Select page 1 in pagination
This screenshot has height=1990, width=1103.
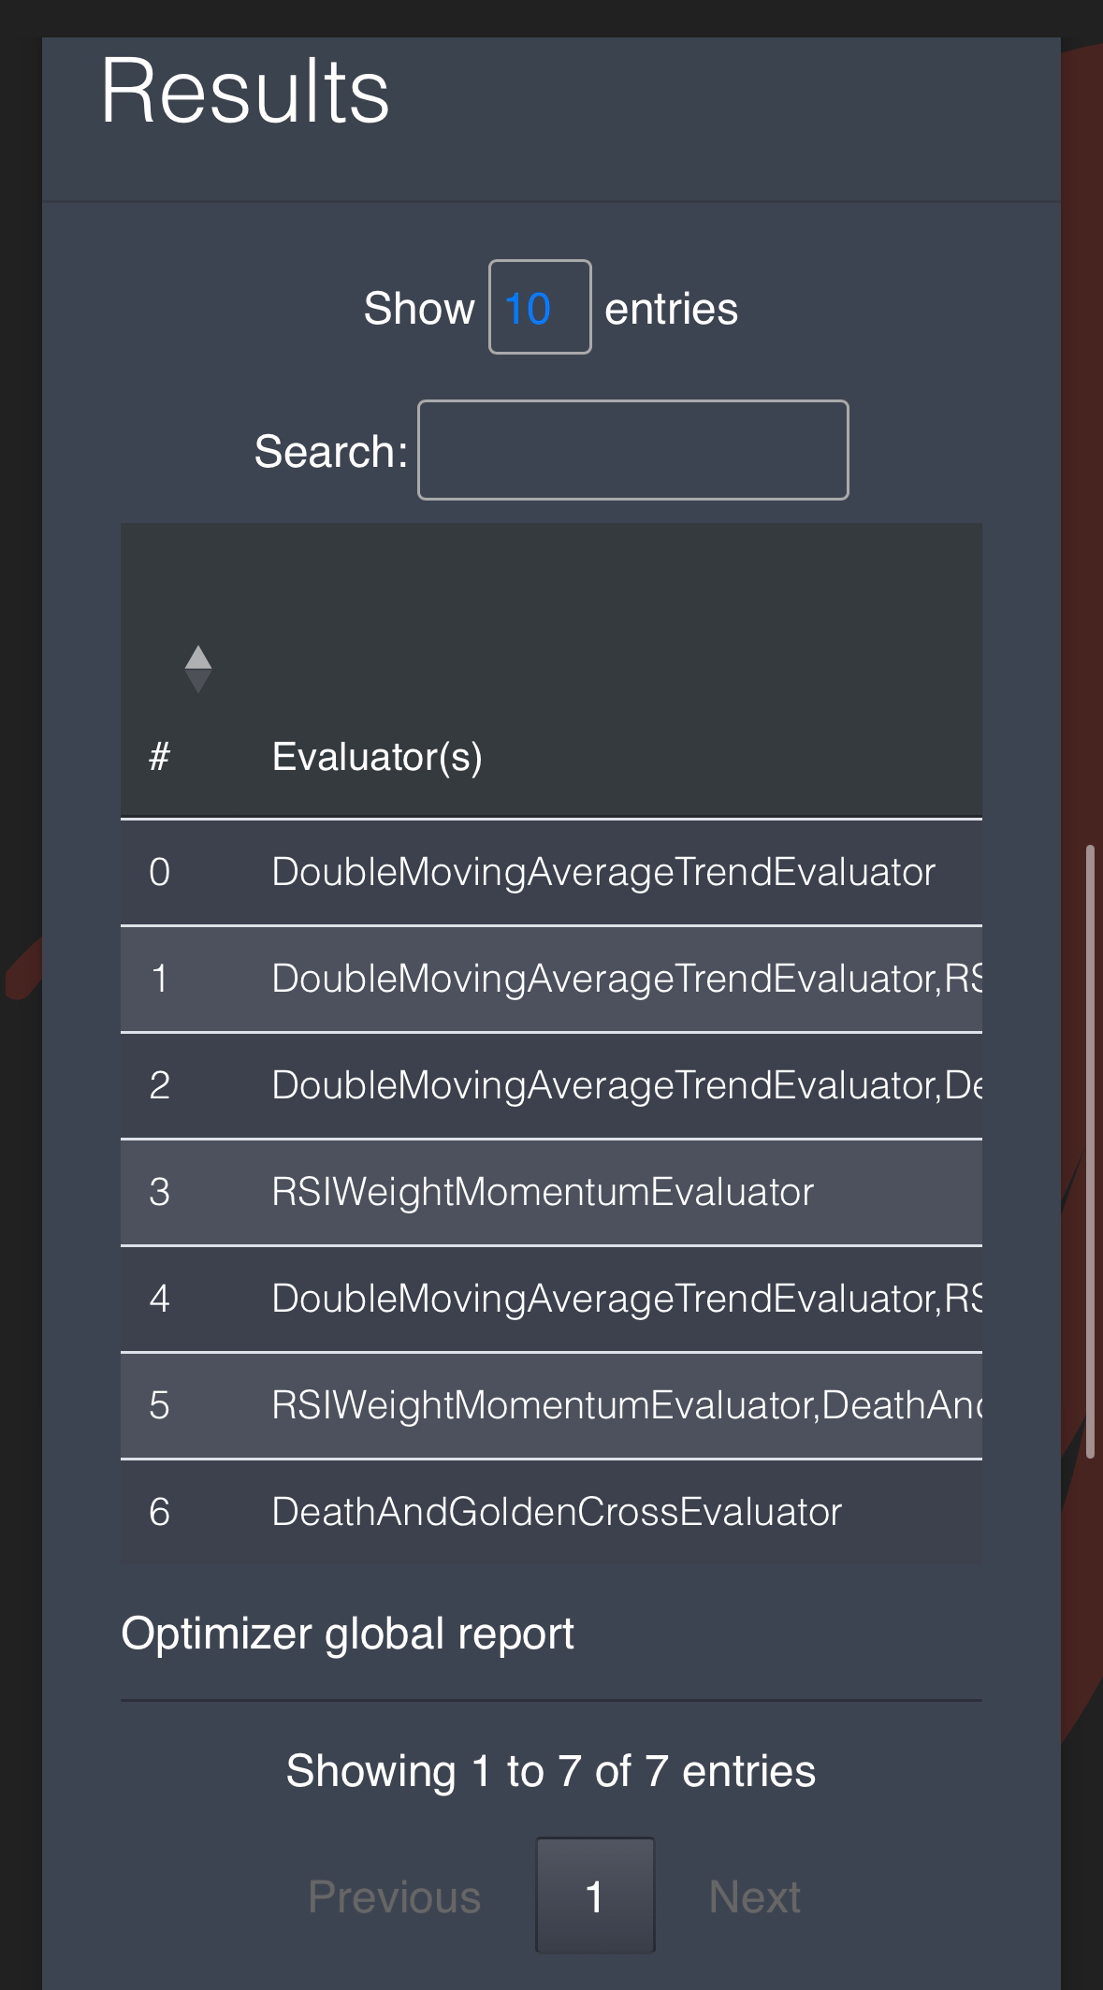click(594, 1896)
